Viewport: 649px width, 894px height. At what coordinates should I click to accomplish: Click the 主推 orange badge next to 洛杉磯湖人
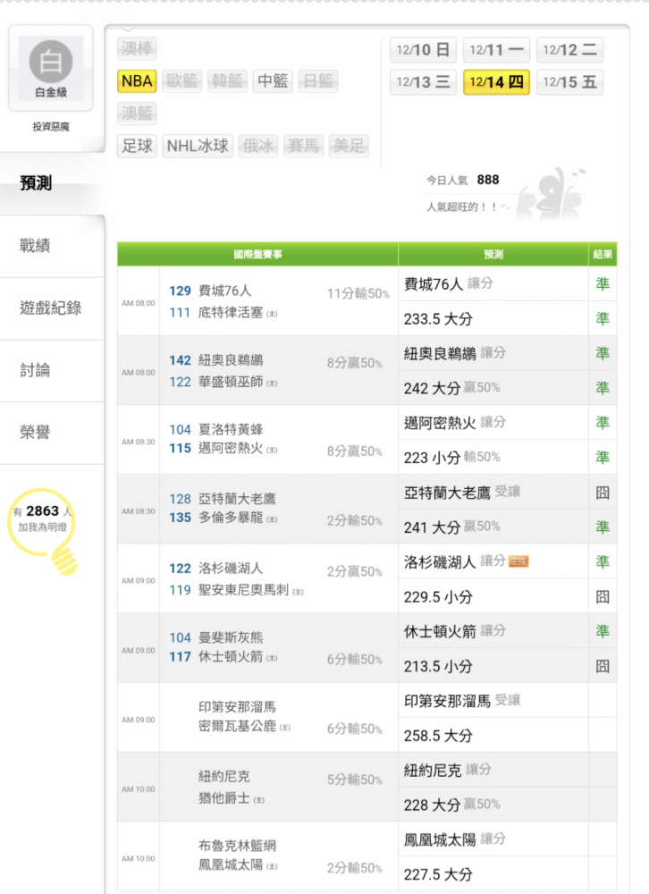coord(518,562)
